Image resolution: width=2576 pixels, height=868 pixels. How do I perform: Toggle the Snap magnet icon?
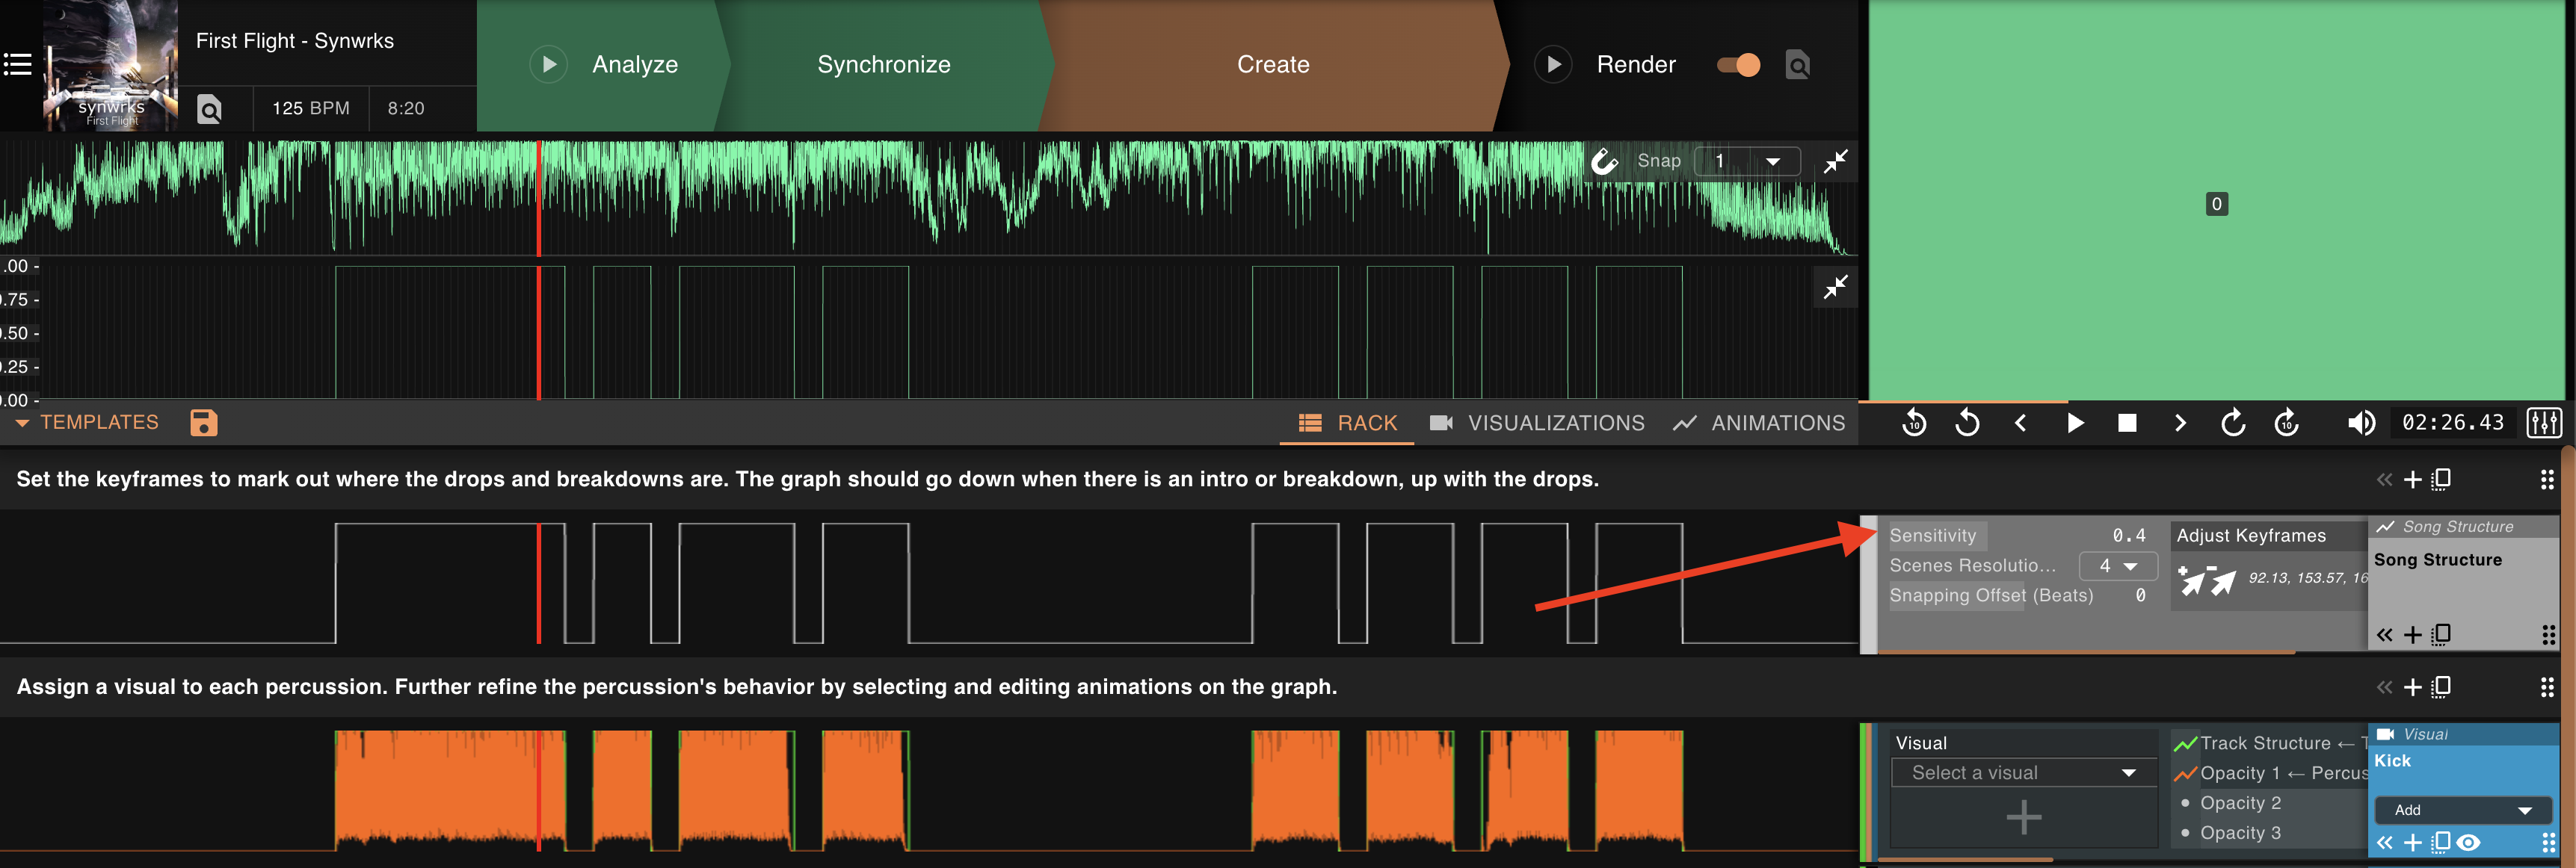click(x=1605, y=161)
